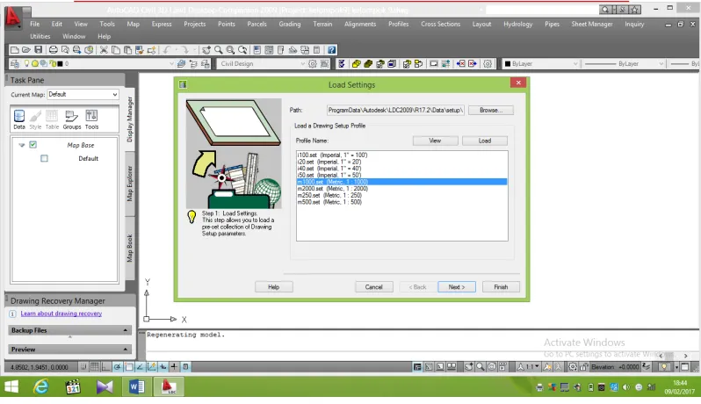
Task: Click the Word icon in taskbar
Action: (137, 386)
